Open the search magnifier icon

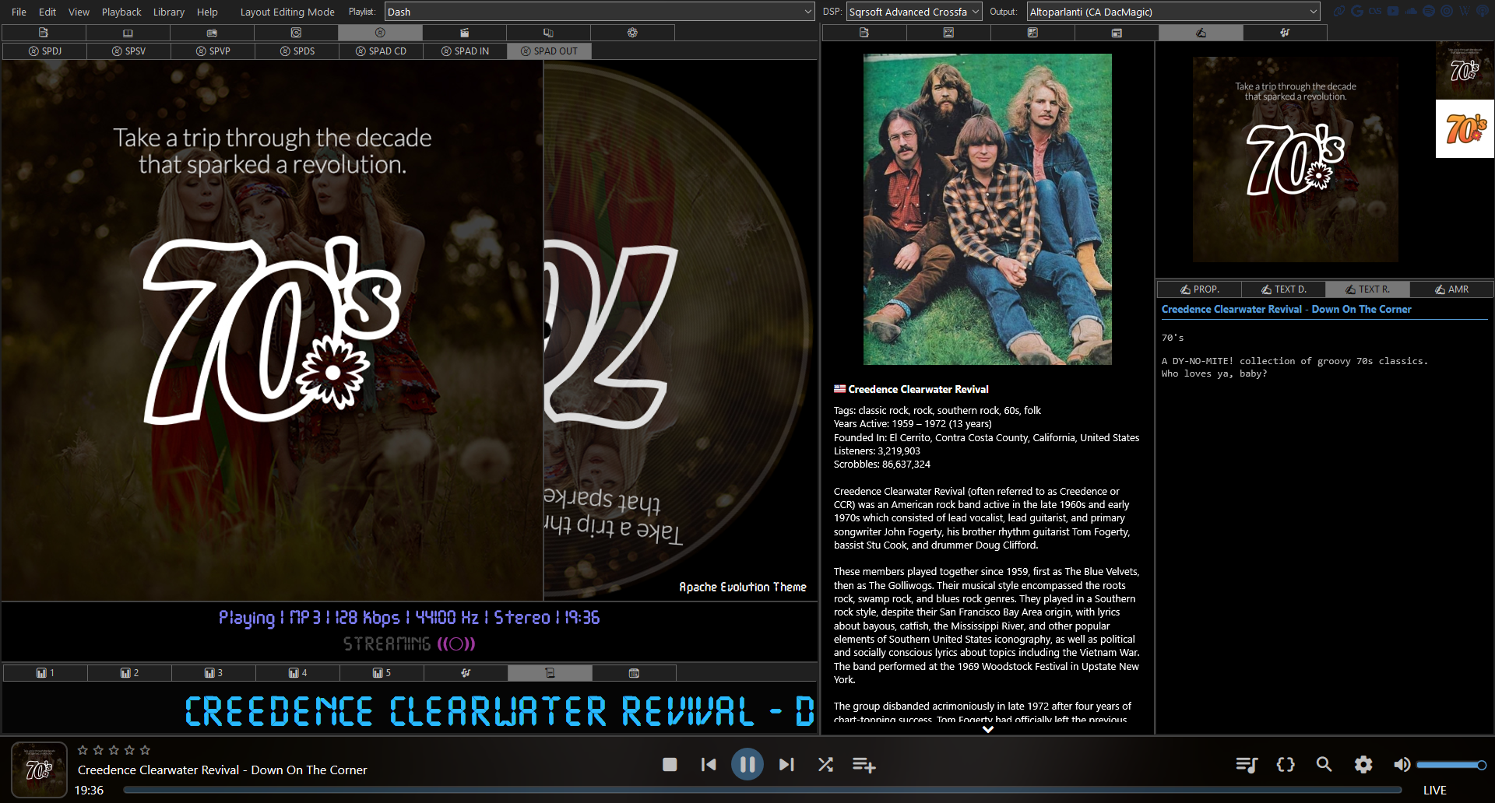[x=1324, y=765]
